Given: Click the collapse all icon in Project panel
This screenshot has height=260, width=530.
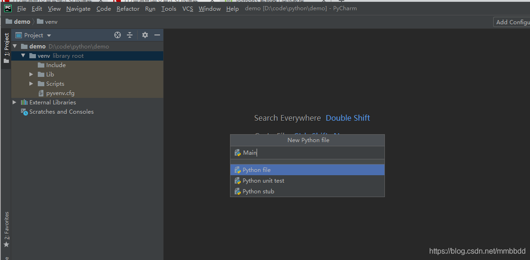Looking at the screenshot, I should point(130,35).
